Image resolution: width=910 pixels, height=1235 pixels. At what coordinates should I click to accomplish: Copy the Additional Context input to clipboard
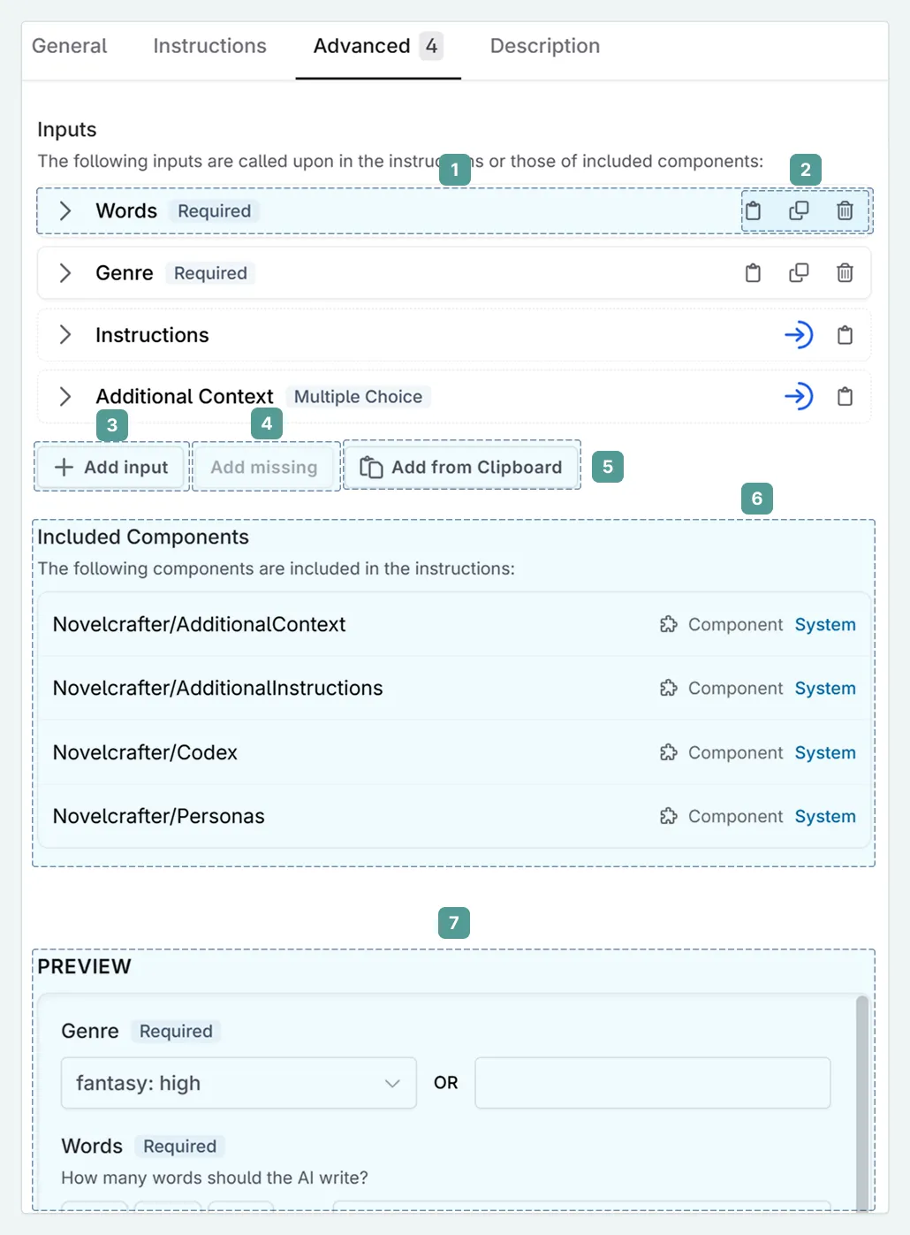845,397
